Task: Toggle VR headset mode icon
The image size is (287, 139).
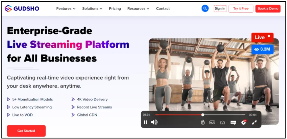Action: point(212,122)
